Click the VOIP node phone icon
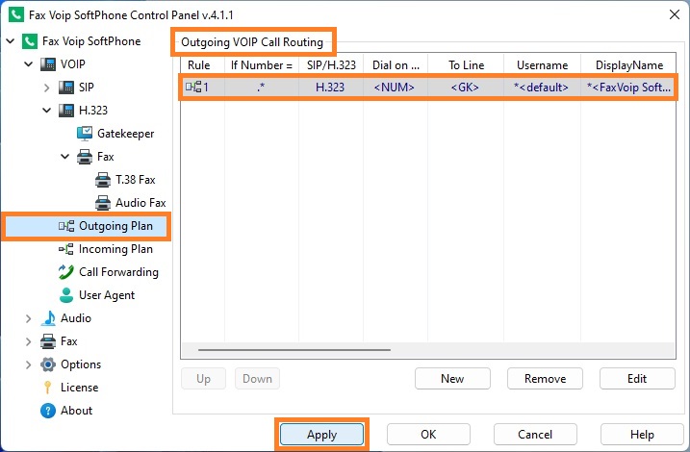The width and height of the screenshot is (690, 452). coord(48,64)
